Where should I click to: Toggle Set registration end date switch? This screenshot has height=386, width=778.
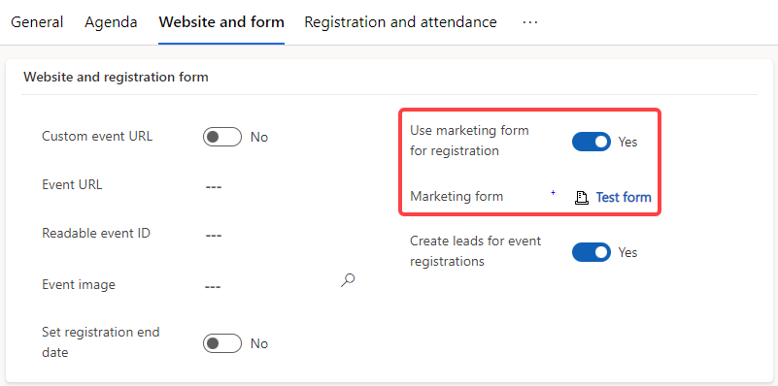(221, 344)
